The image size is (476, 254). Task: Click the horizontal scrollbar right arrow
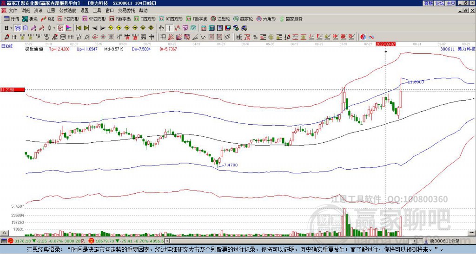415,241
